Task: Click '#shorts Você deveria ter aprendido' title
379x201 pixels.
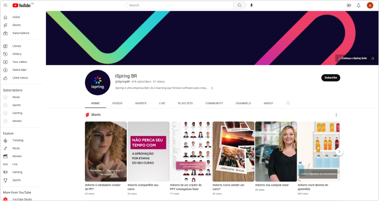Action: (x=313, y=187)
